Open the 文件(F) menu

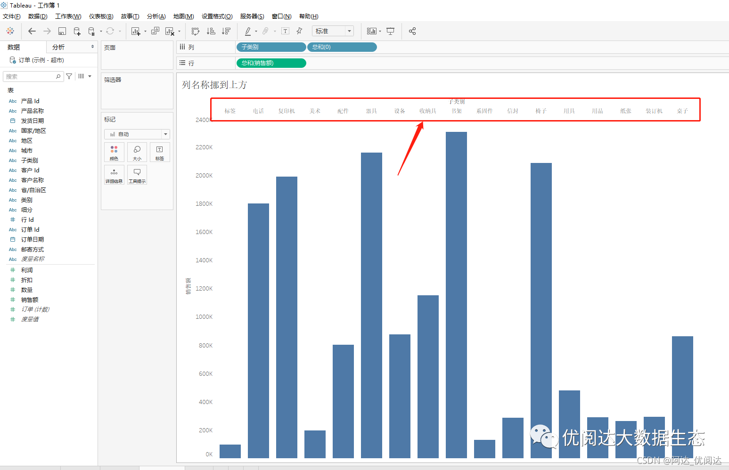pos(11,16)
